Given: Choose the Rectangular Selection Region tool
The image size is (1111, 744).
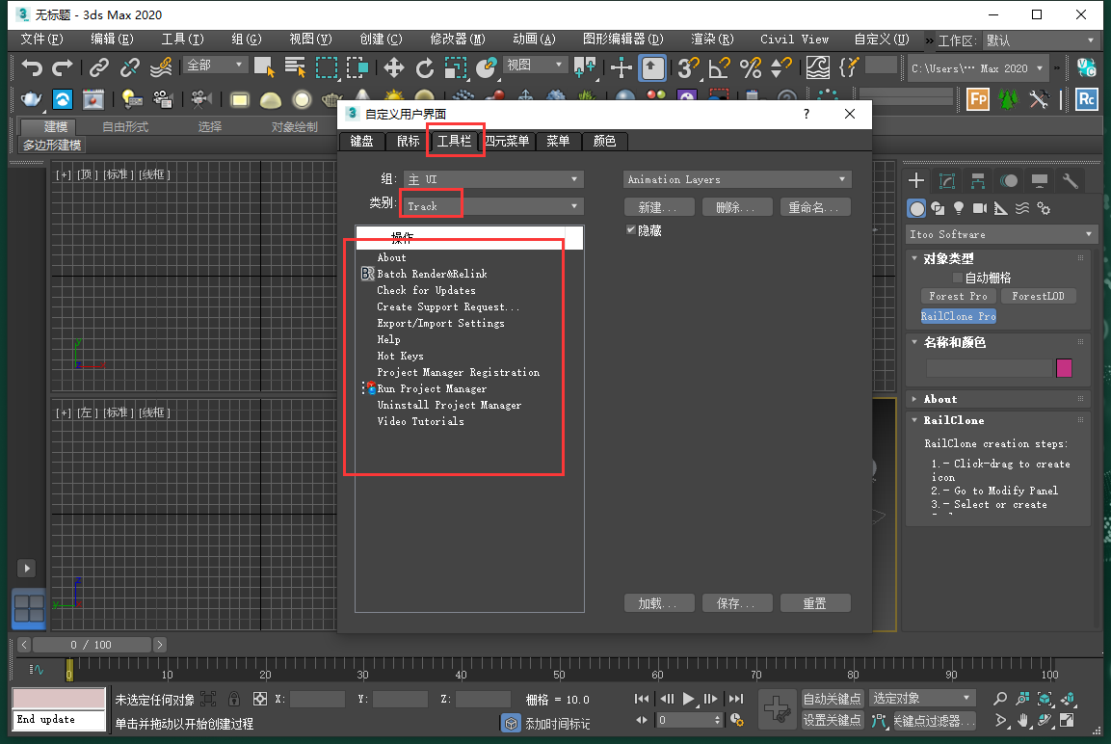Looking at the screenshot, I should 326,68.
